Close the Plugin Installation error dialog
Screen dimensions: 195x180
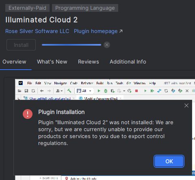(x=186, y=105)
